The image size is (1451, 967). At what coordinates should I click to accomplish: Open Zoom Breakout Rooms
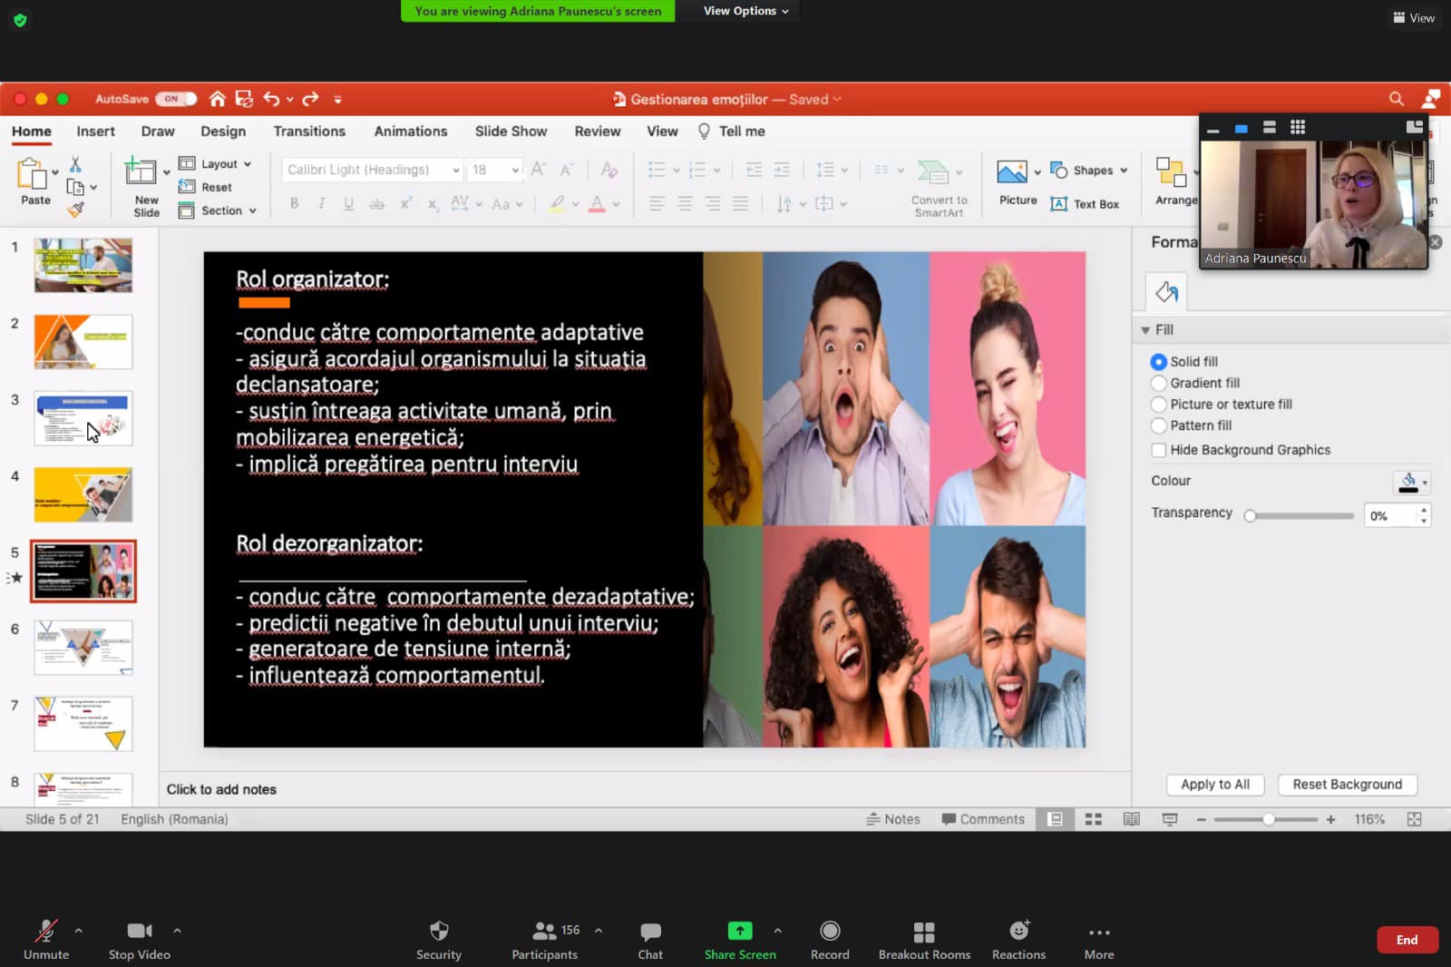point(924,941)
